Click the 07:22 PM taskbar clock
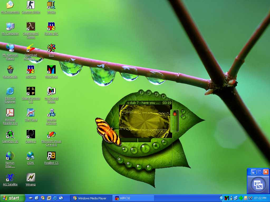Image resolution: width=270 pixels, height=202 pixels. pyautogui.click(x=260, y=198)
